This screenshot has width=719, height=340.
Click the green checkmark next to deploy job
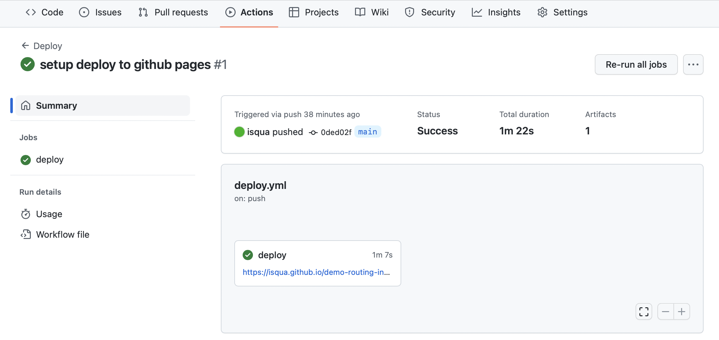(x=25, y=160)
